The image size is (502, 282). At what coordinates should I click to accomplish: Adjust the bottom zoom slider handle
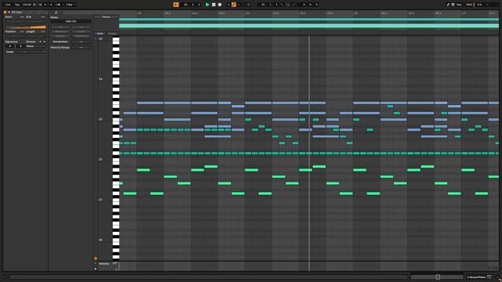tap(438, 277)
